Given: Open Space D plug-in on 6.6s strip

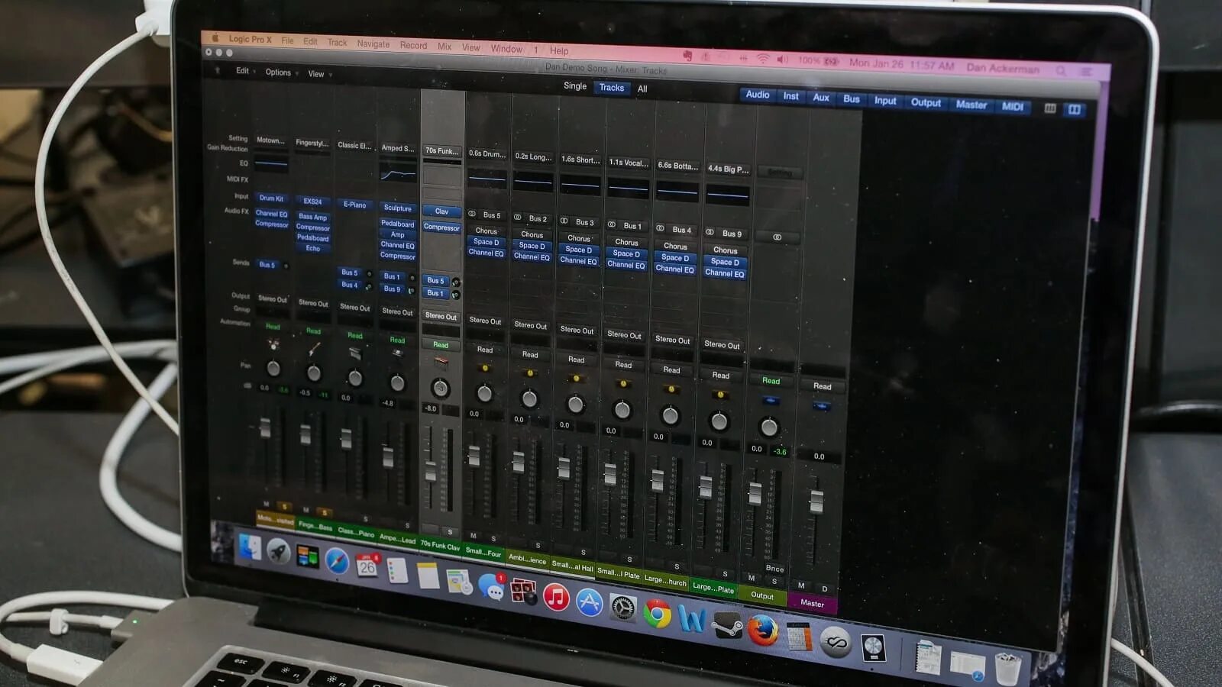Looking at the screenshot, I should 674,258.
